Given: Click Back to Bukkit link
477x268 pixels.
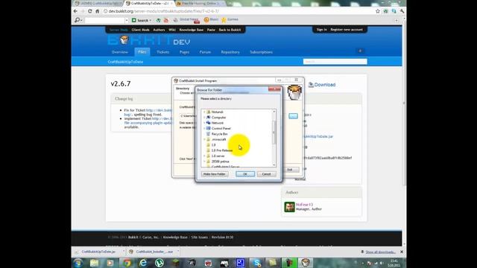Looking at the screenshot, I should 230,30.
